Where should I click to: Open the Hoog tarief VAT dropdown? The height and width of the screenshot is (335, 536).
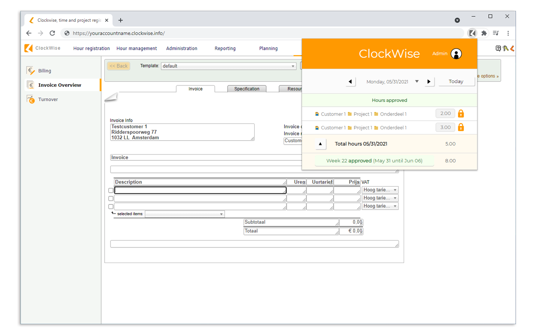coord(393,190)
